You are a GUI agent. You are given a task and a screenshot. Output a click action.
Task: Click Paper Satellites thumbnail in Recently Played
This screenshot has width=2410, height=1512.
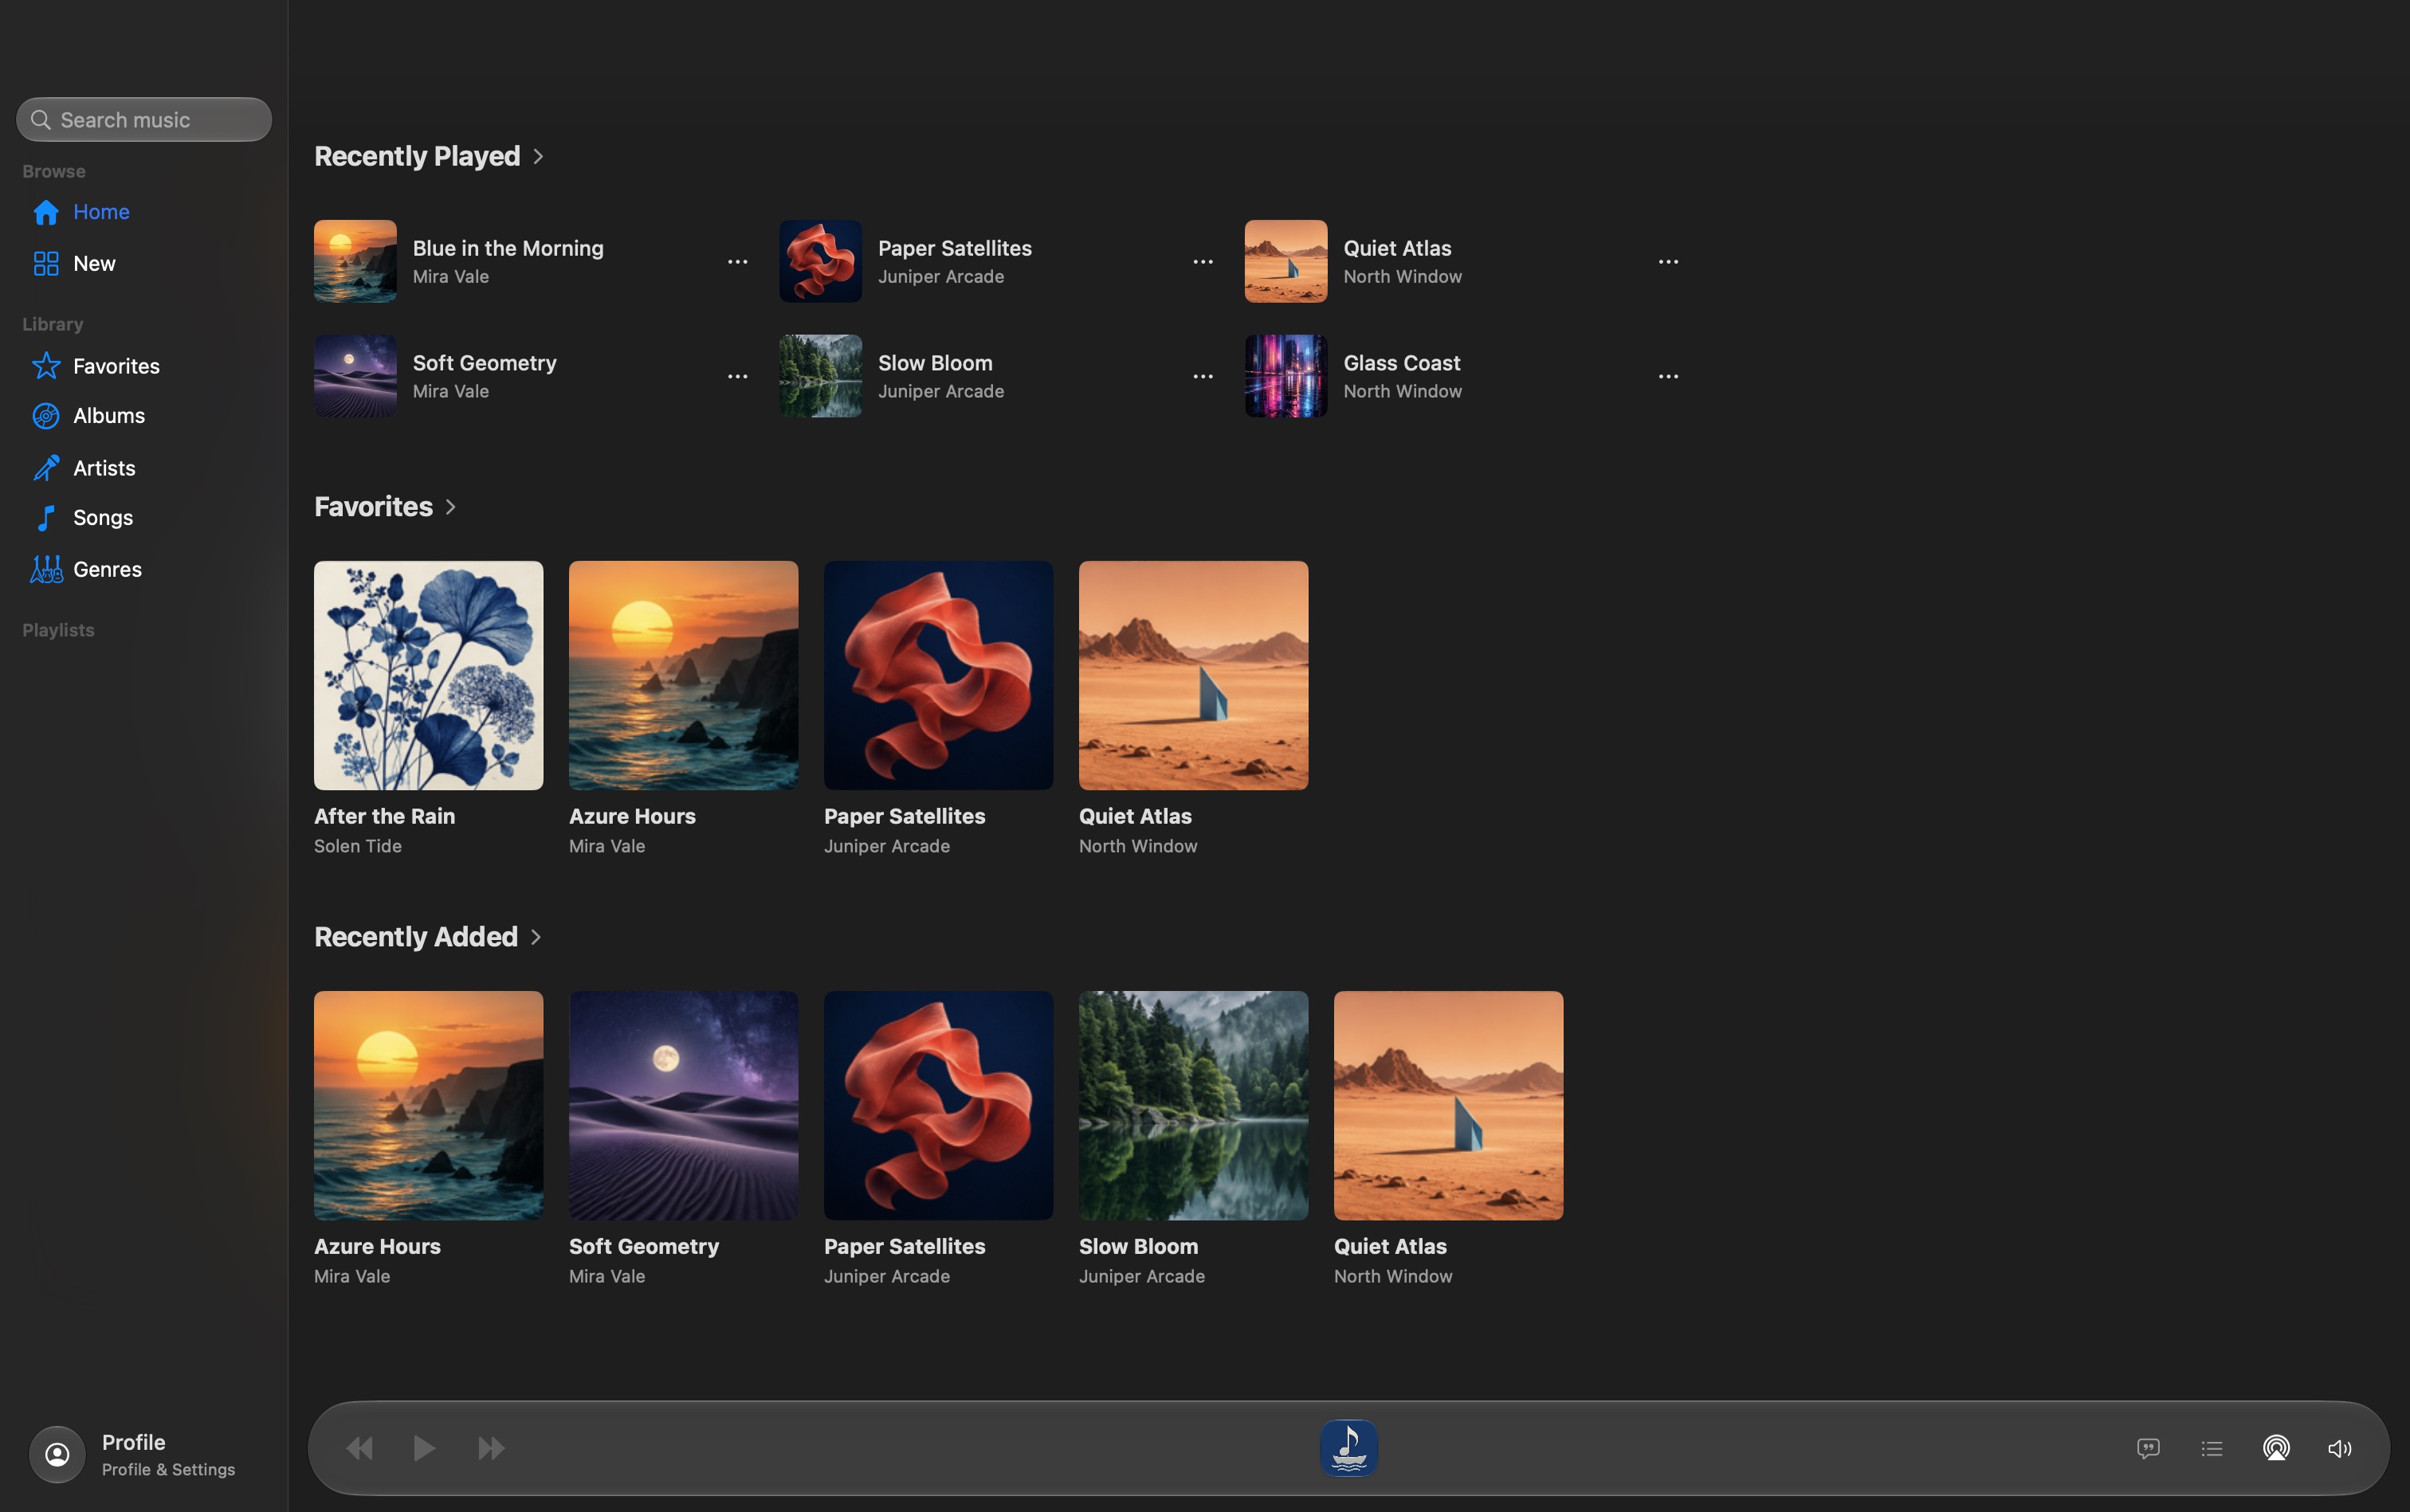(820, 261)
